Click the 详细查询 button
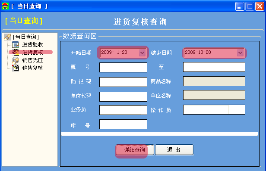 coord(135,150)
